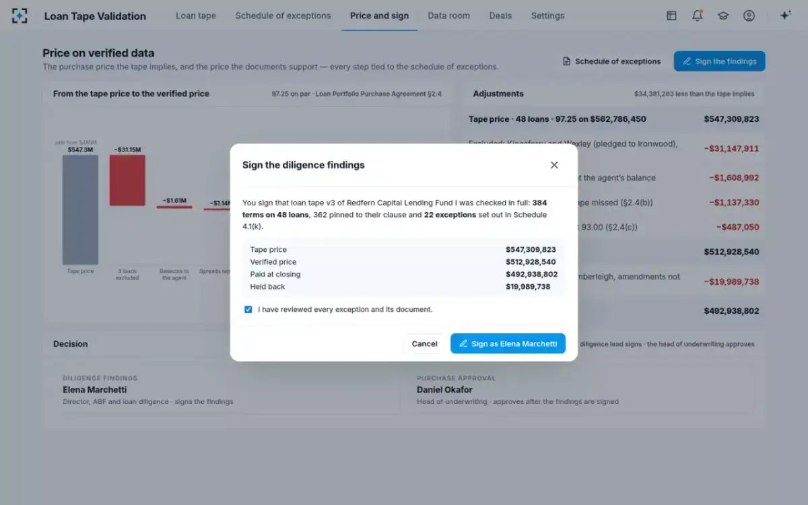Click the -$487,050 adjustment amount
Viewport: 808px width, 505px height.
click(737, 227)
